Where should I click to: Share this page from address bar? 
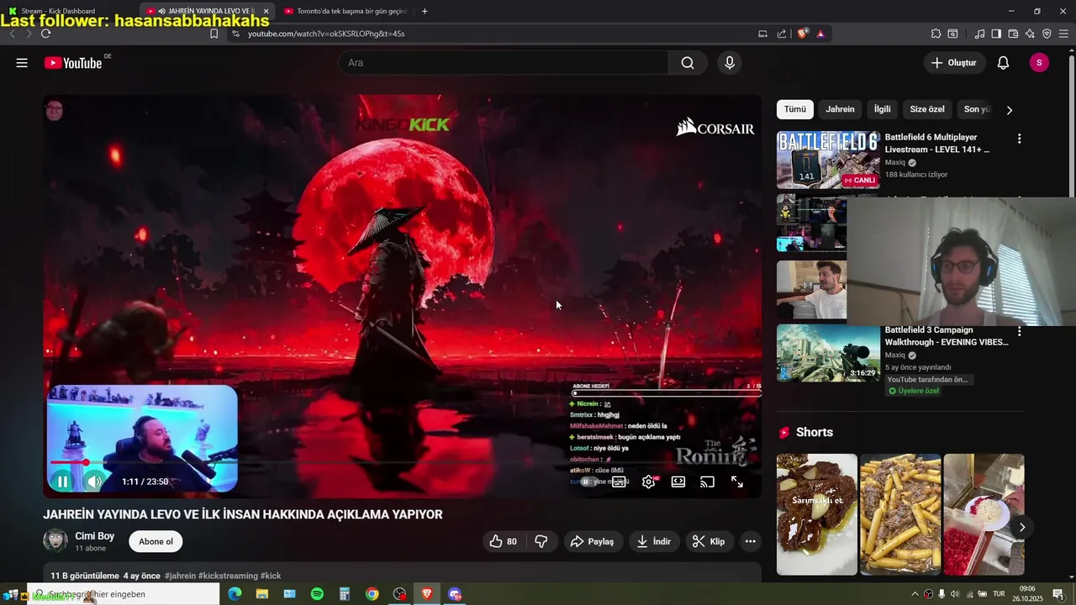pos(782,34)
